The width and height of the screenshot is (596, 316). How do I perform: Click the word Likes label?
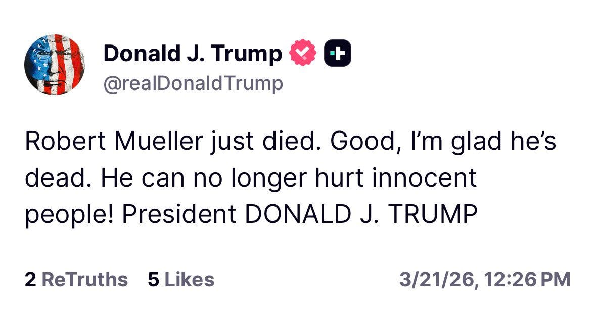(x=189, y=280)
